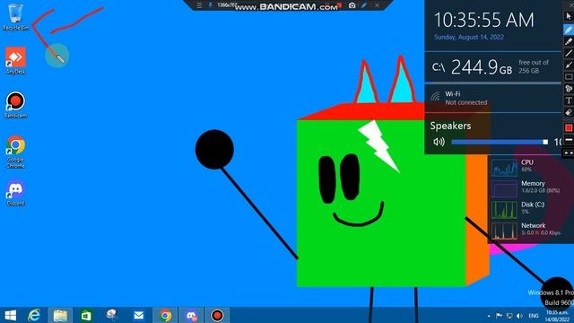Click the 10:35:55 AM clock display
The image size is (574, 323).
coord(484,20)
